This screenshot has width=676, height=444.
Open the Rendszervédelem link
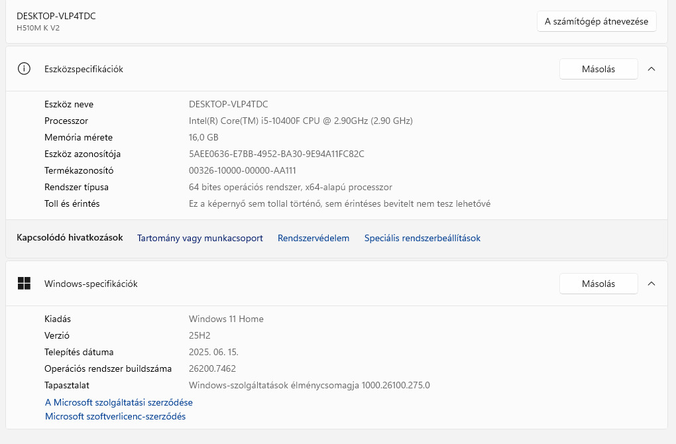(x=313, y=238)
